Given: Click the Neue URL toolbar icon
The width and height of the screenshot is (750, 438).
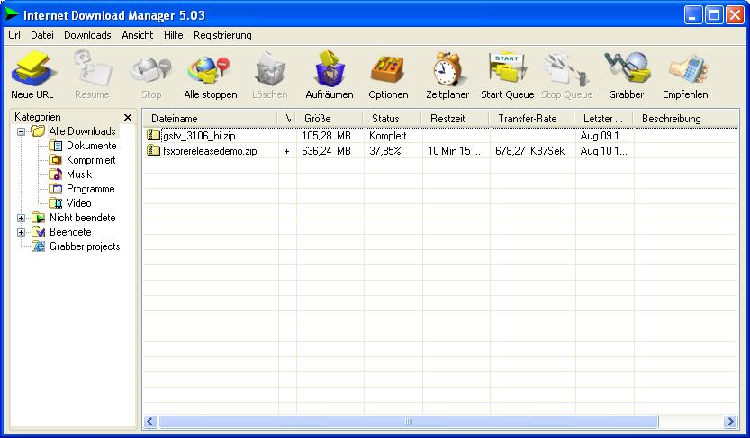Looking at the screenshot, I should [32, 69].
